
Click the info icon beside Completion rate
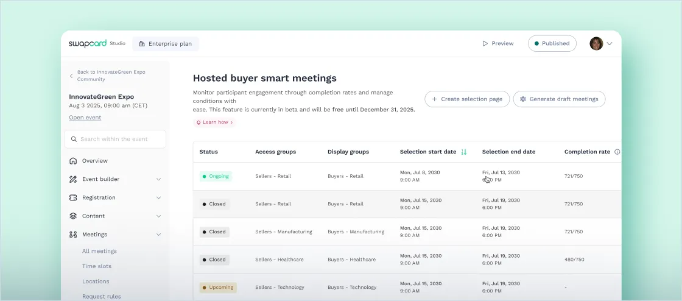pos(617,152)
